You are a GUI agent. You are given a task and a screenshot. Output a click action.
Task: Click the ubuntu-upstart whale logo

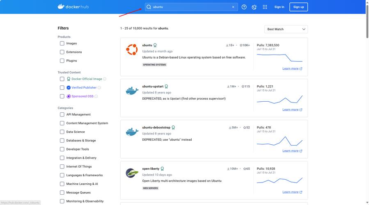tap(132, 91)
